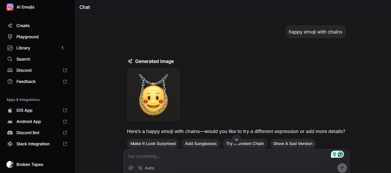This screenshot has width=391, height=173.
Task: Click the Discord icon in the sidebar
Action: click(10, 70)
